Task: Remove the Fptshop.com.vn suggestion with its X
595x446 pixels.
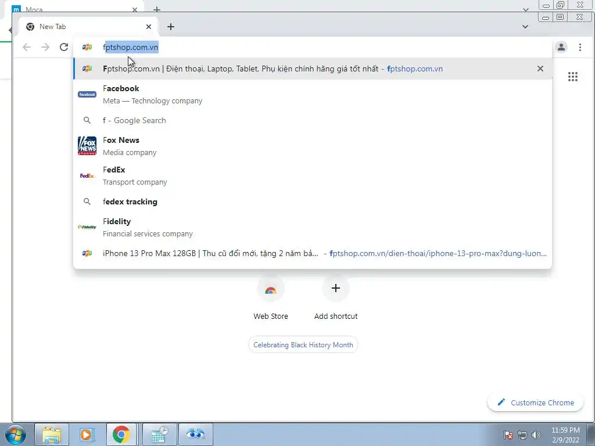Action: click(x=540, y=69)
